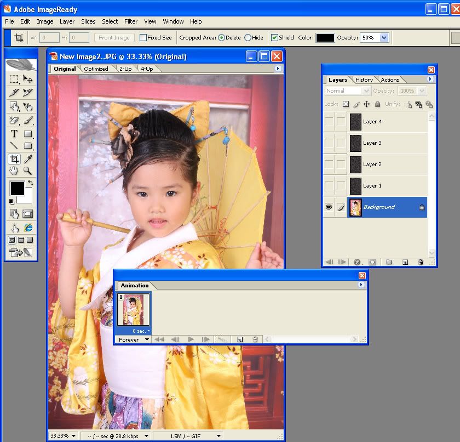The width and height of the screenshot is (460, 442).
Task: Click Preview in Browser Internet Explorer icon
Action: pos(28,228)
